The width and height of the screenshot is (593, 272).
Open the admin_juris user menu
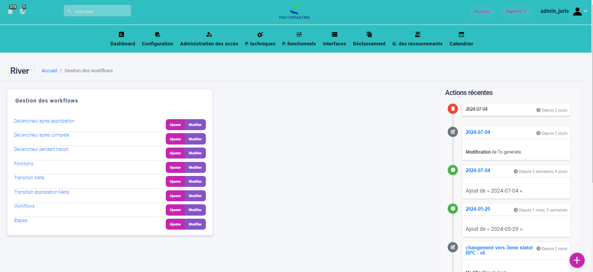563,11
